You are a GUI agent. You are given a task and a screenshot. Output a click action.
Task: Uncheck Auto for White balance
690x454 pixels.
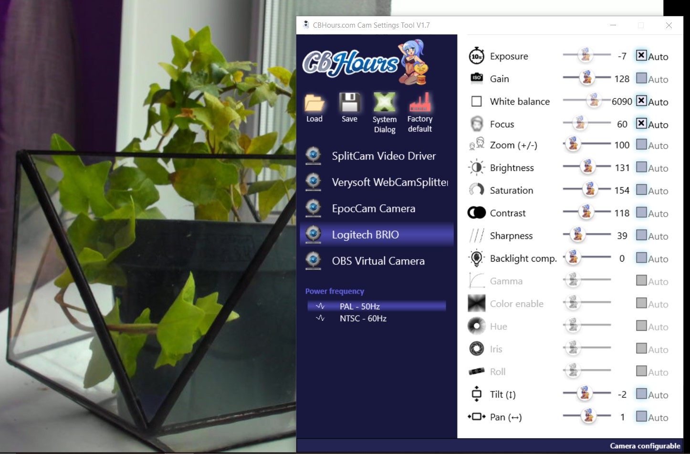tap(641, 101)
